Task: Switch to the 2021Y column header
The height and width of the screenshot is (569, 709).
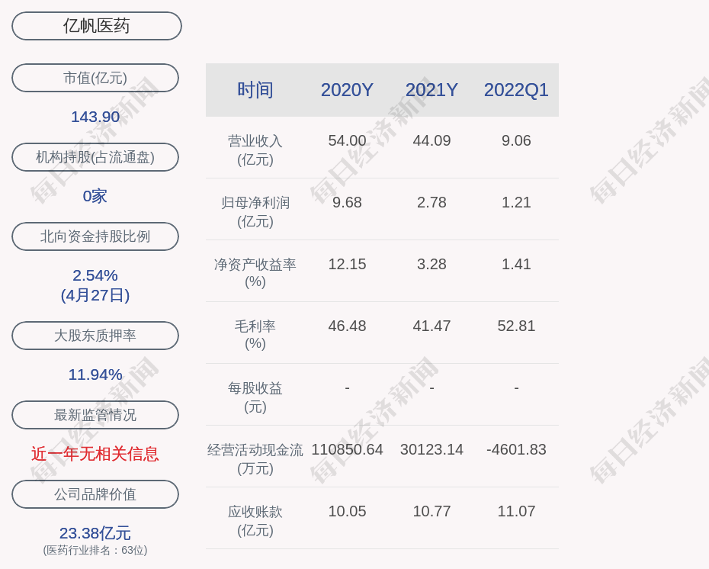Action: (x=431, y=90)
